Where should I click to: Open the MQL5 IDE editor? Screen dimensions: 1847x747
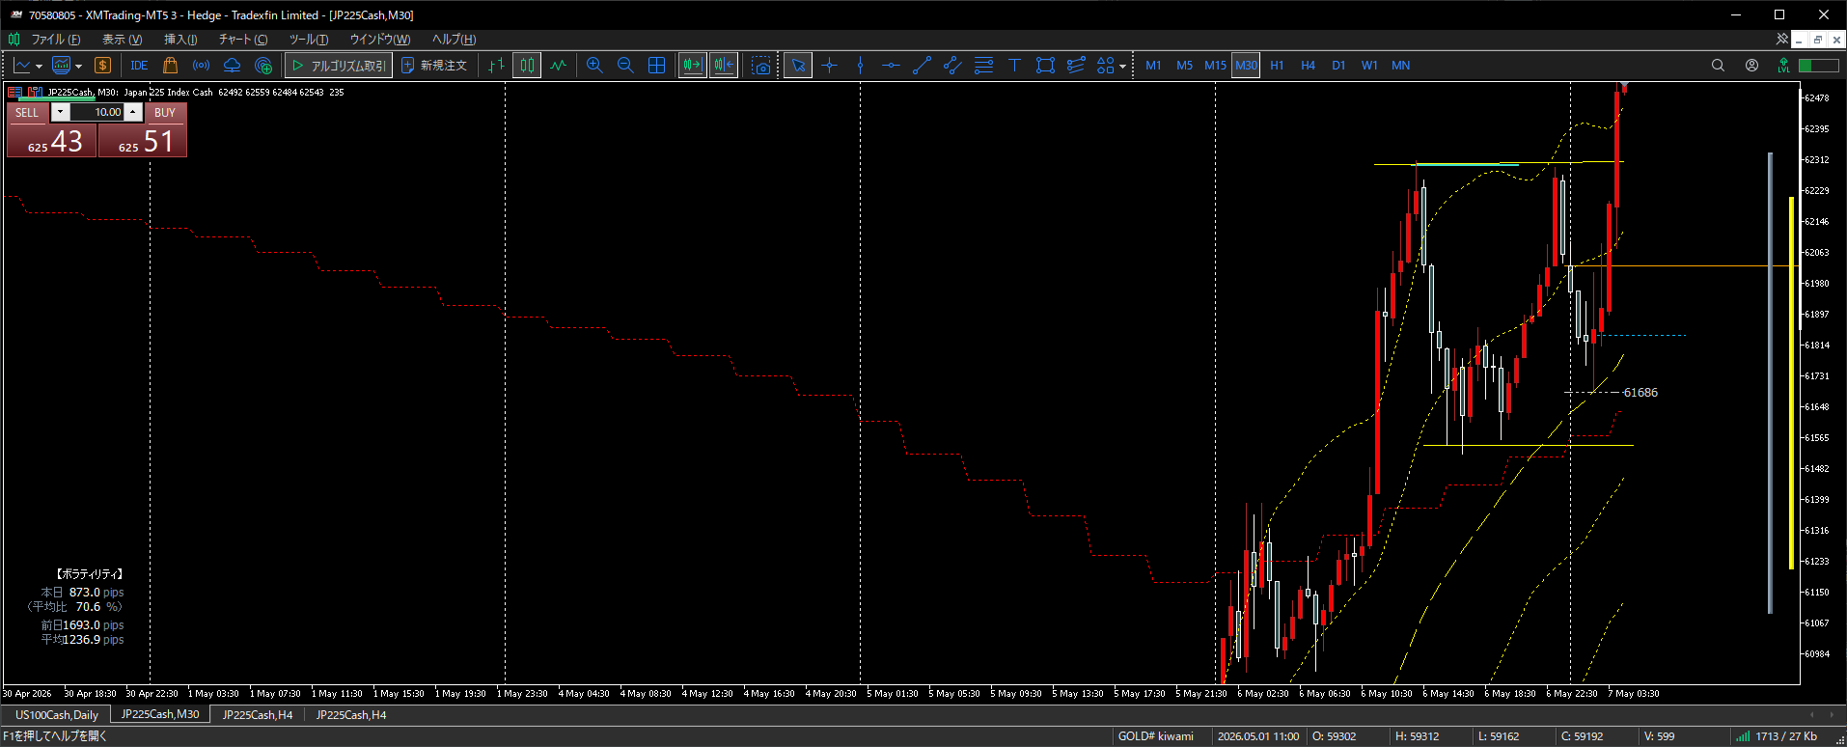(x=139, y=66)
